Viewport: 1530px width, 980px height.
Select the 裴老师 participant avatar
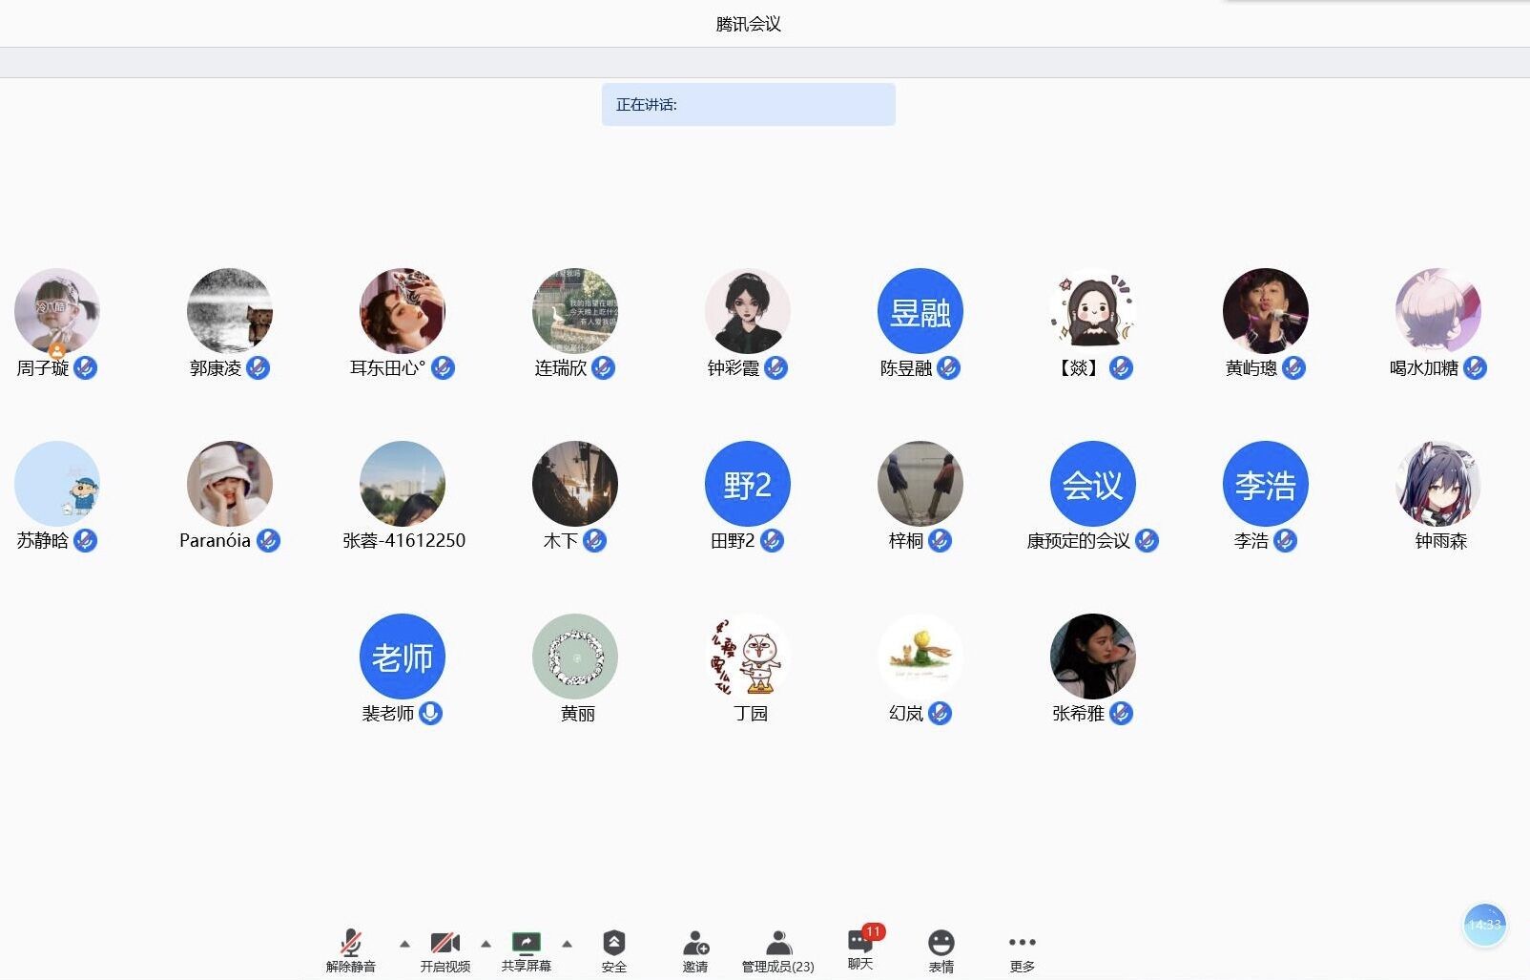403,657
